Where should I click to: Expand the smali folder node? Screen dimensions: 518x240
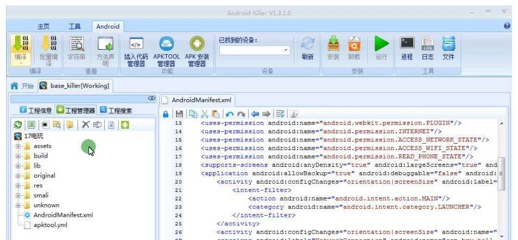coord(18,196)
